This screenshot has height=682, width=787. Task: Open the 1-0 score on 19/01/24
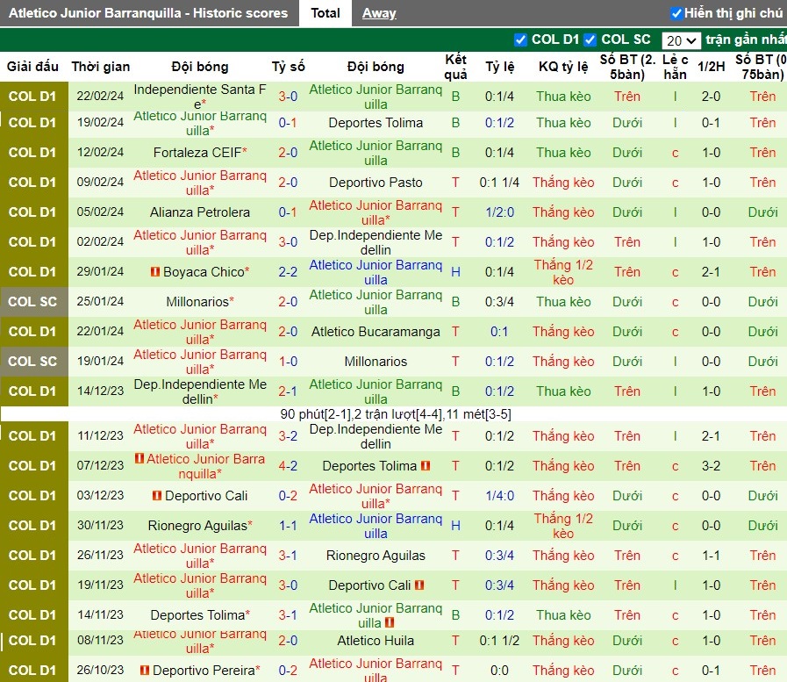point(288,361)
